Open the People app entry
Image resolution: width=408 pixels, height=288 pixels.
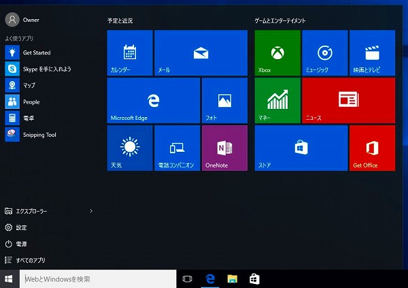pyautogui.click(x=50, y=102)
